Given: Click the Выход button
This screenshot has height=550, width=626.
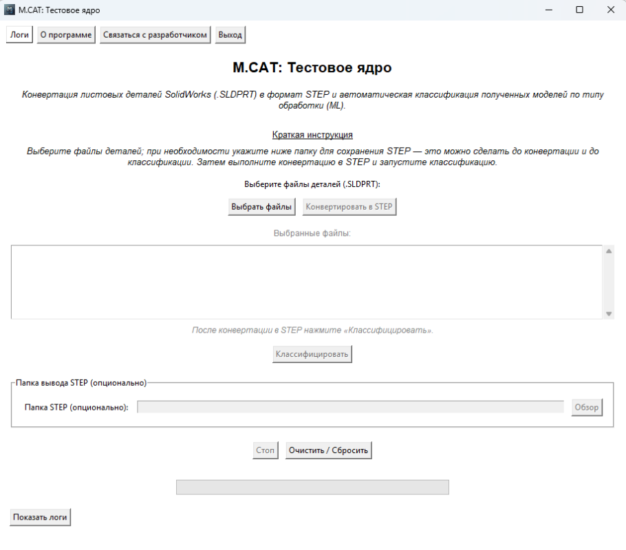Looking at the screenshot, I should coord(230,35).
